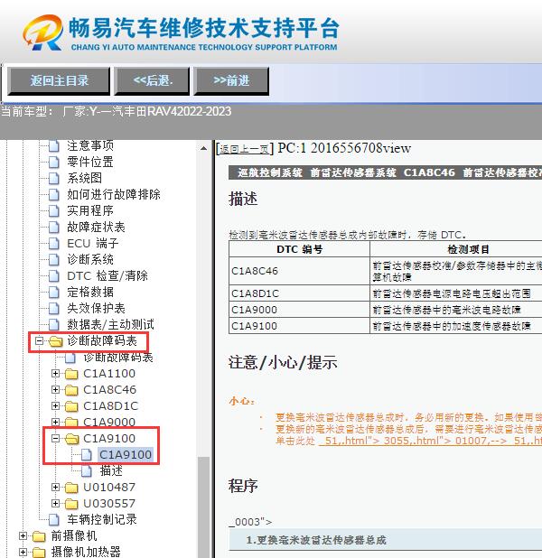Click the 程序 section heading
This screenshot has width=542, height=558.
pyautogui.click(x=243, y=486)
